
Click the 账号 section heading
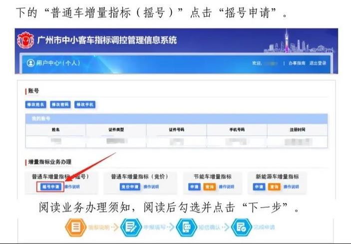click(x=33, y=91)
